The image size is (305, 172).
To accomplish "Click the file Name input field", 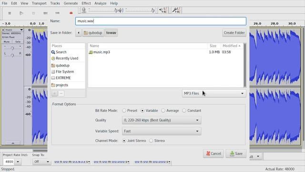I will pyautogui.click(x=161, y=21).
